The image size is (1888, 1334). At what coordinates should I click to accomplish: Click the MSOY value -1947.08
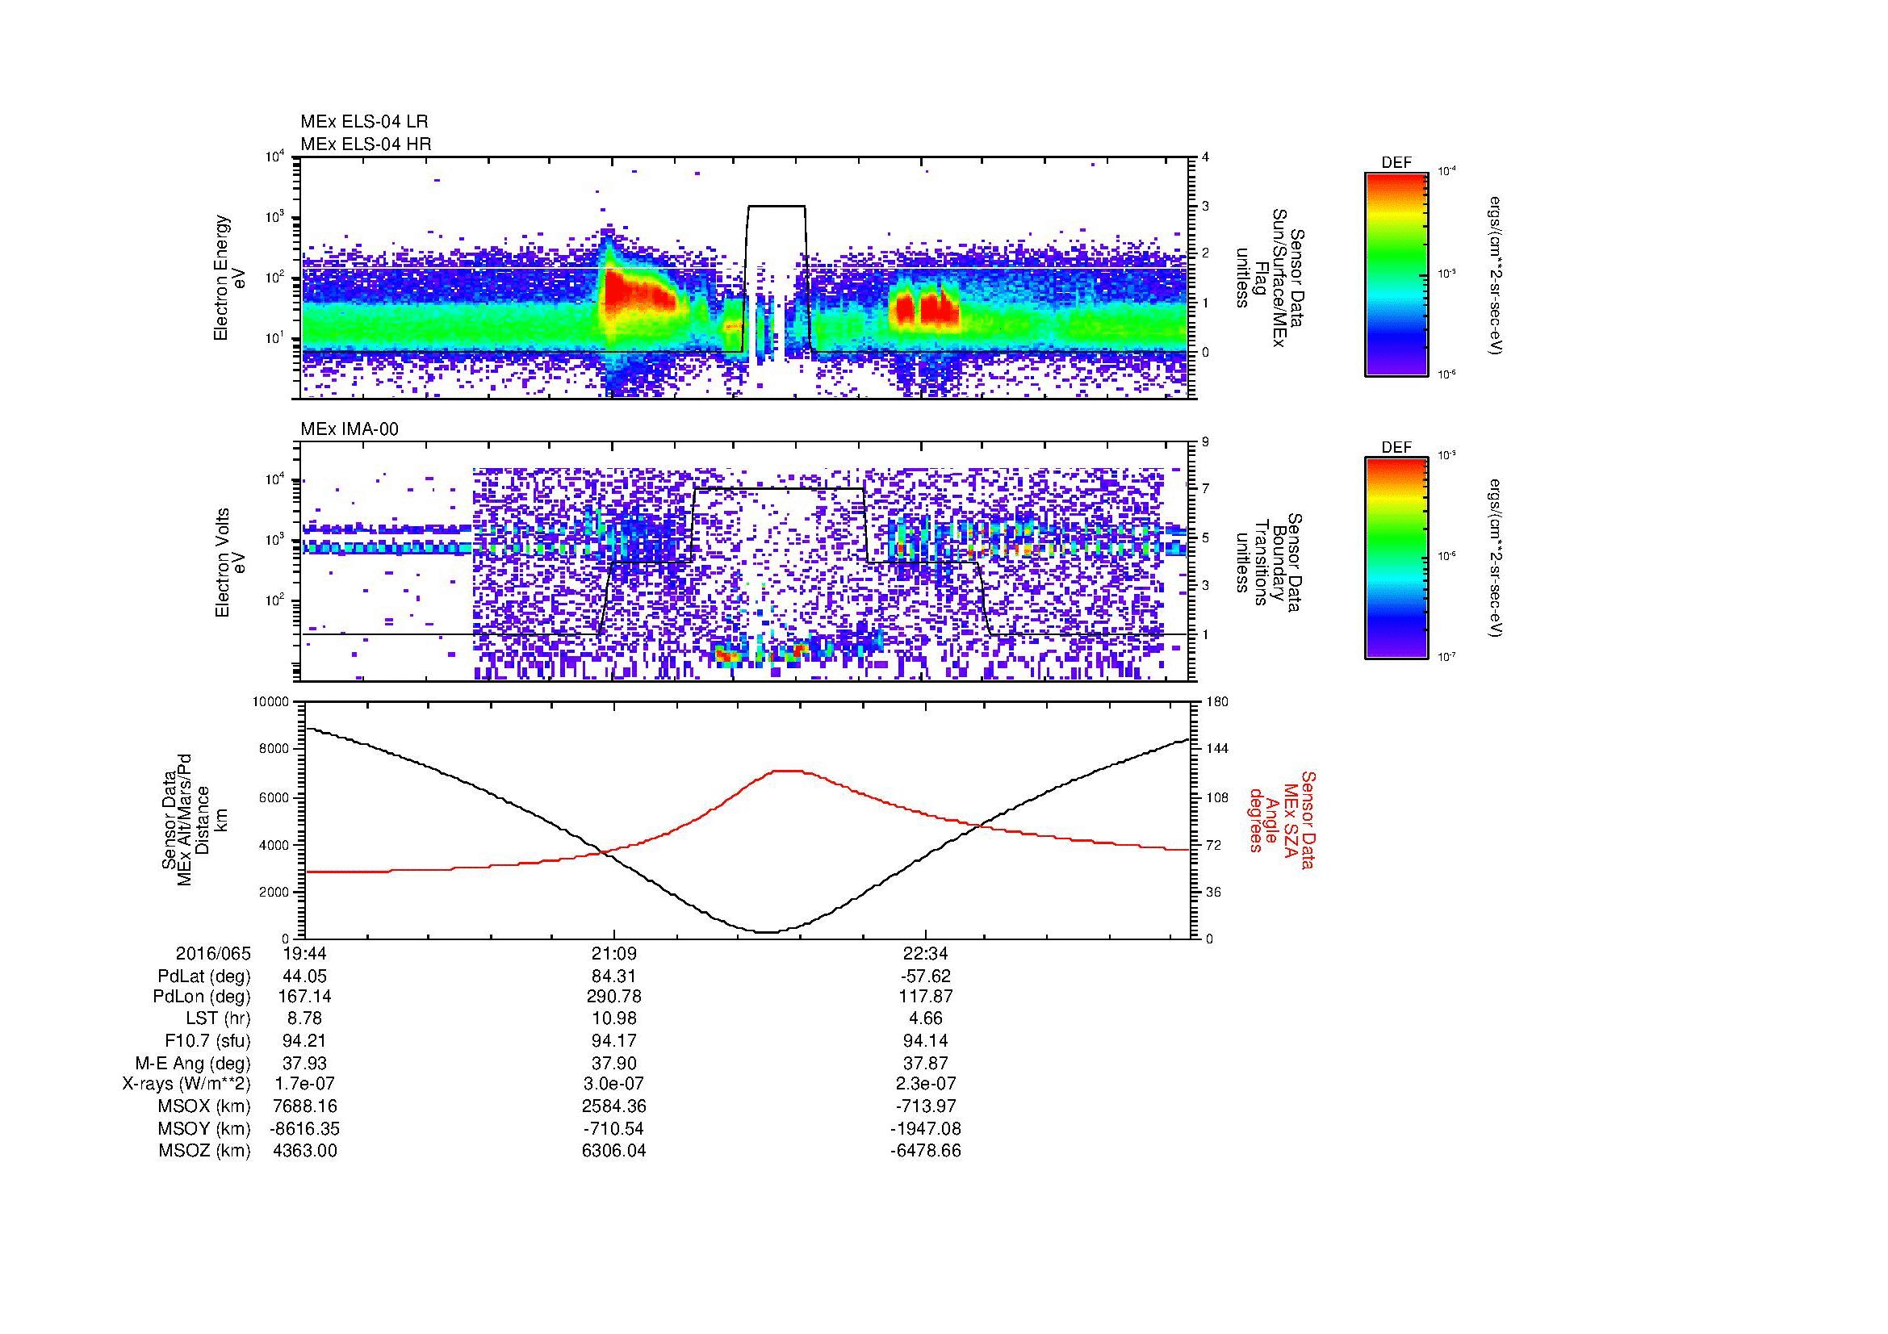926,1128
